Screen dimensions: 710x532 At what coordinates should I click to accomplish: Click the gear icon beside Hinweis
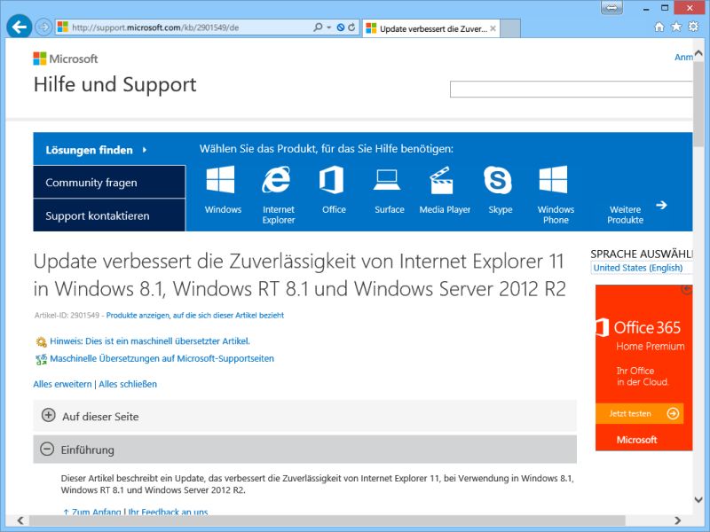[x=41, y=341]
